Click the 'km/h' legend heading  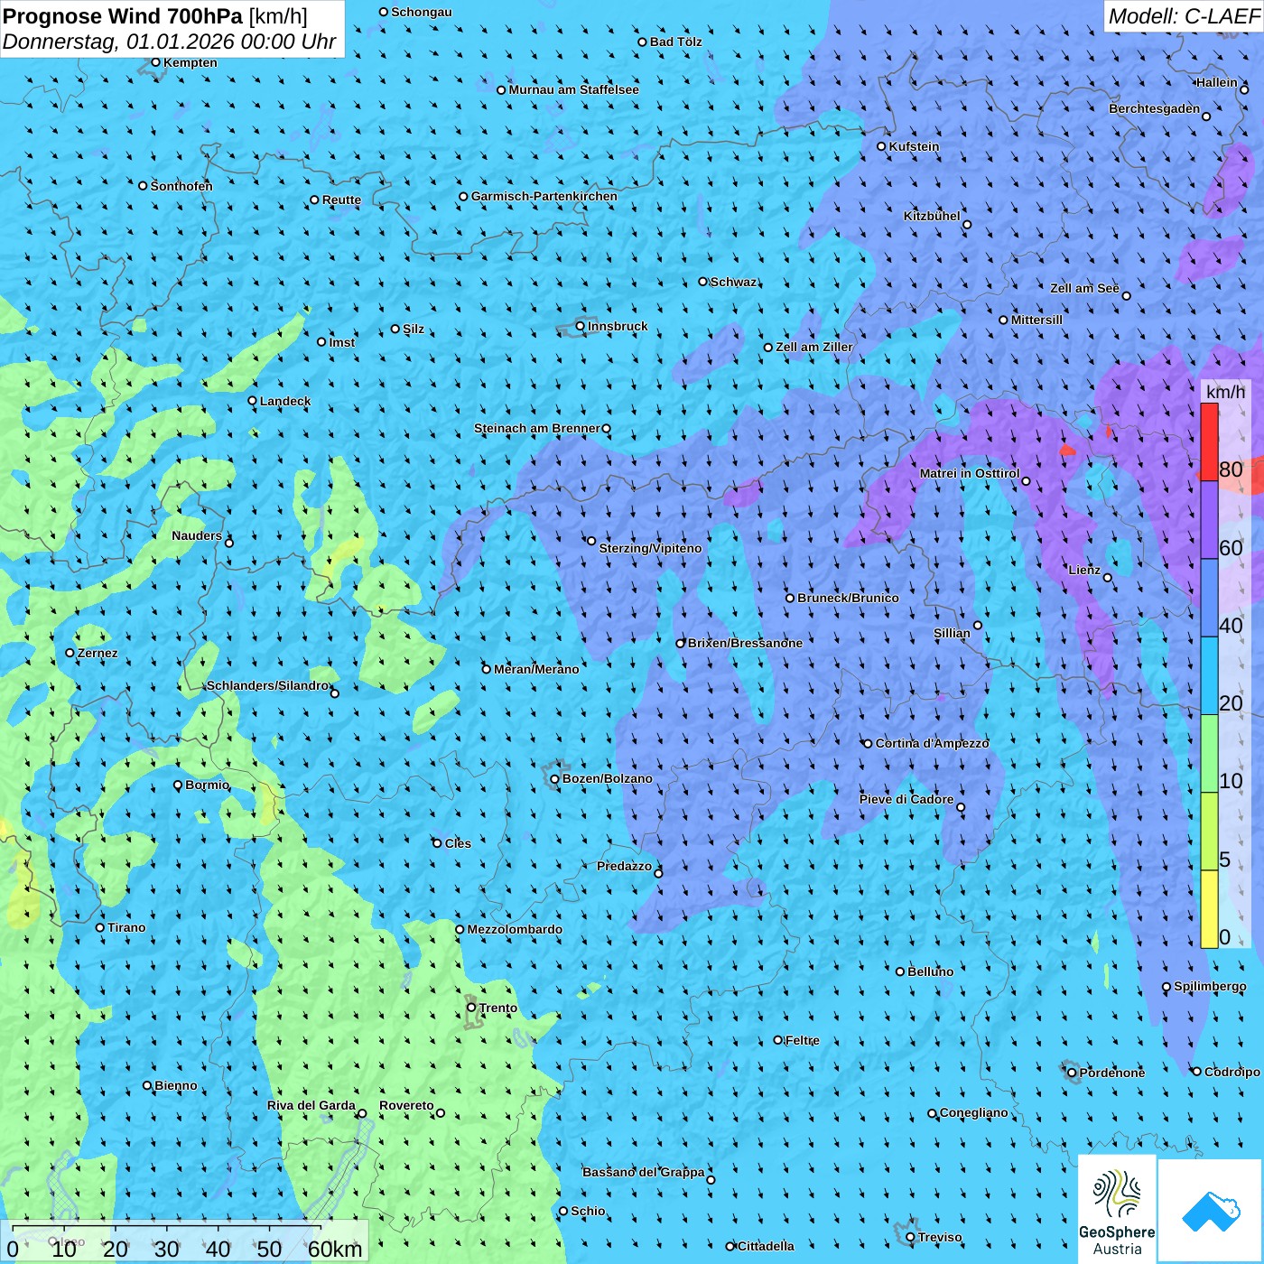(x=1225, y=392)
